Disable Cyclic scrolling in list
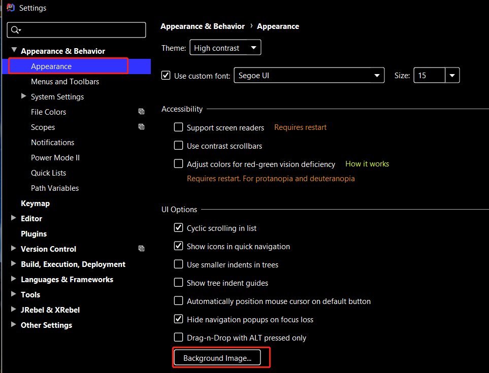This screenshot has height=373, width=489. click(178, 228)
